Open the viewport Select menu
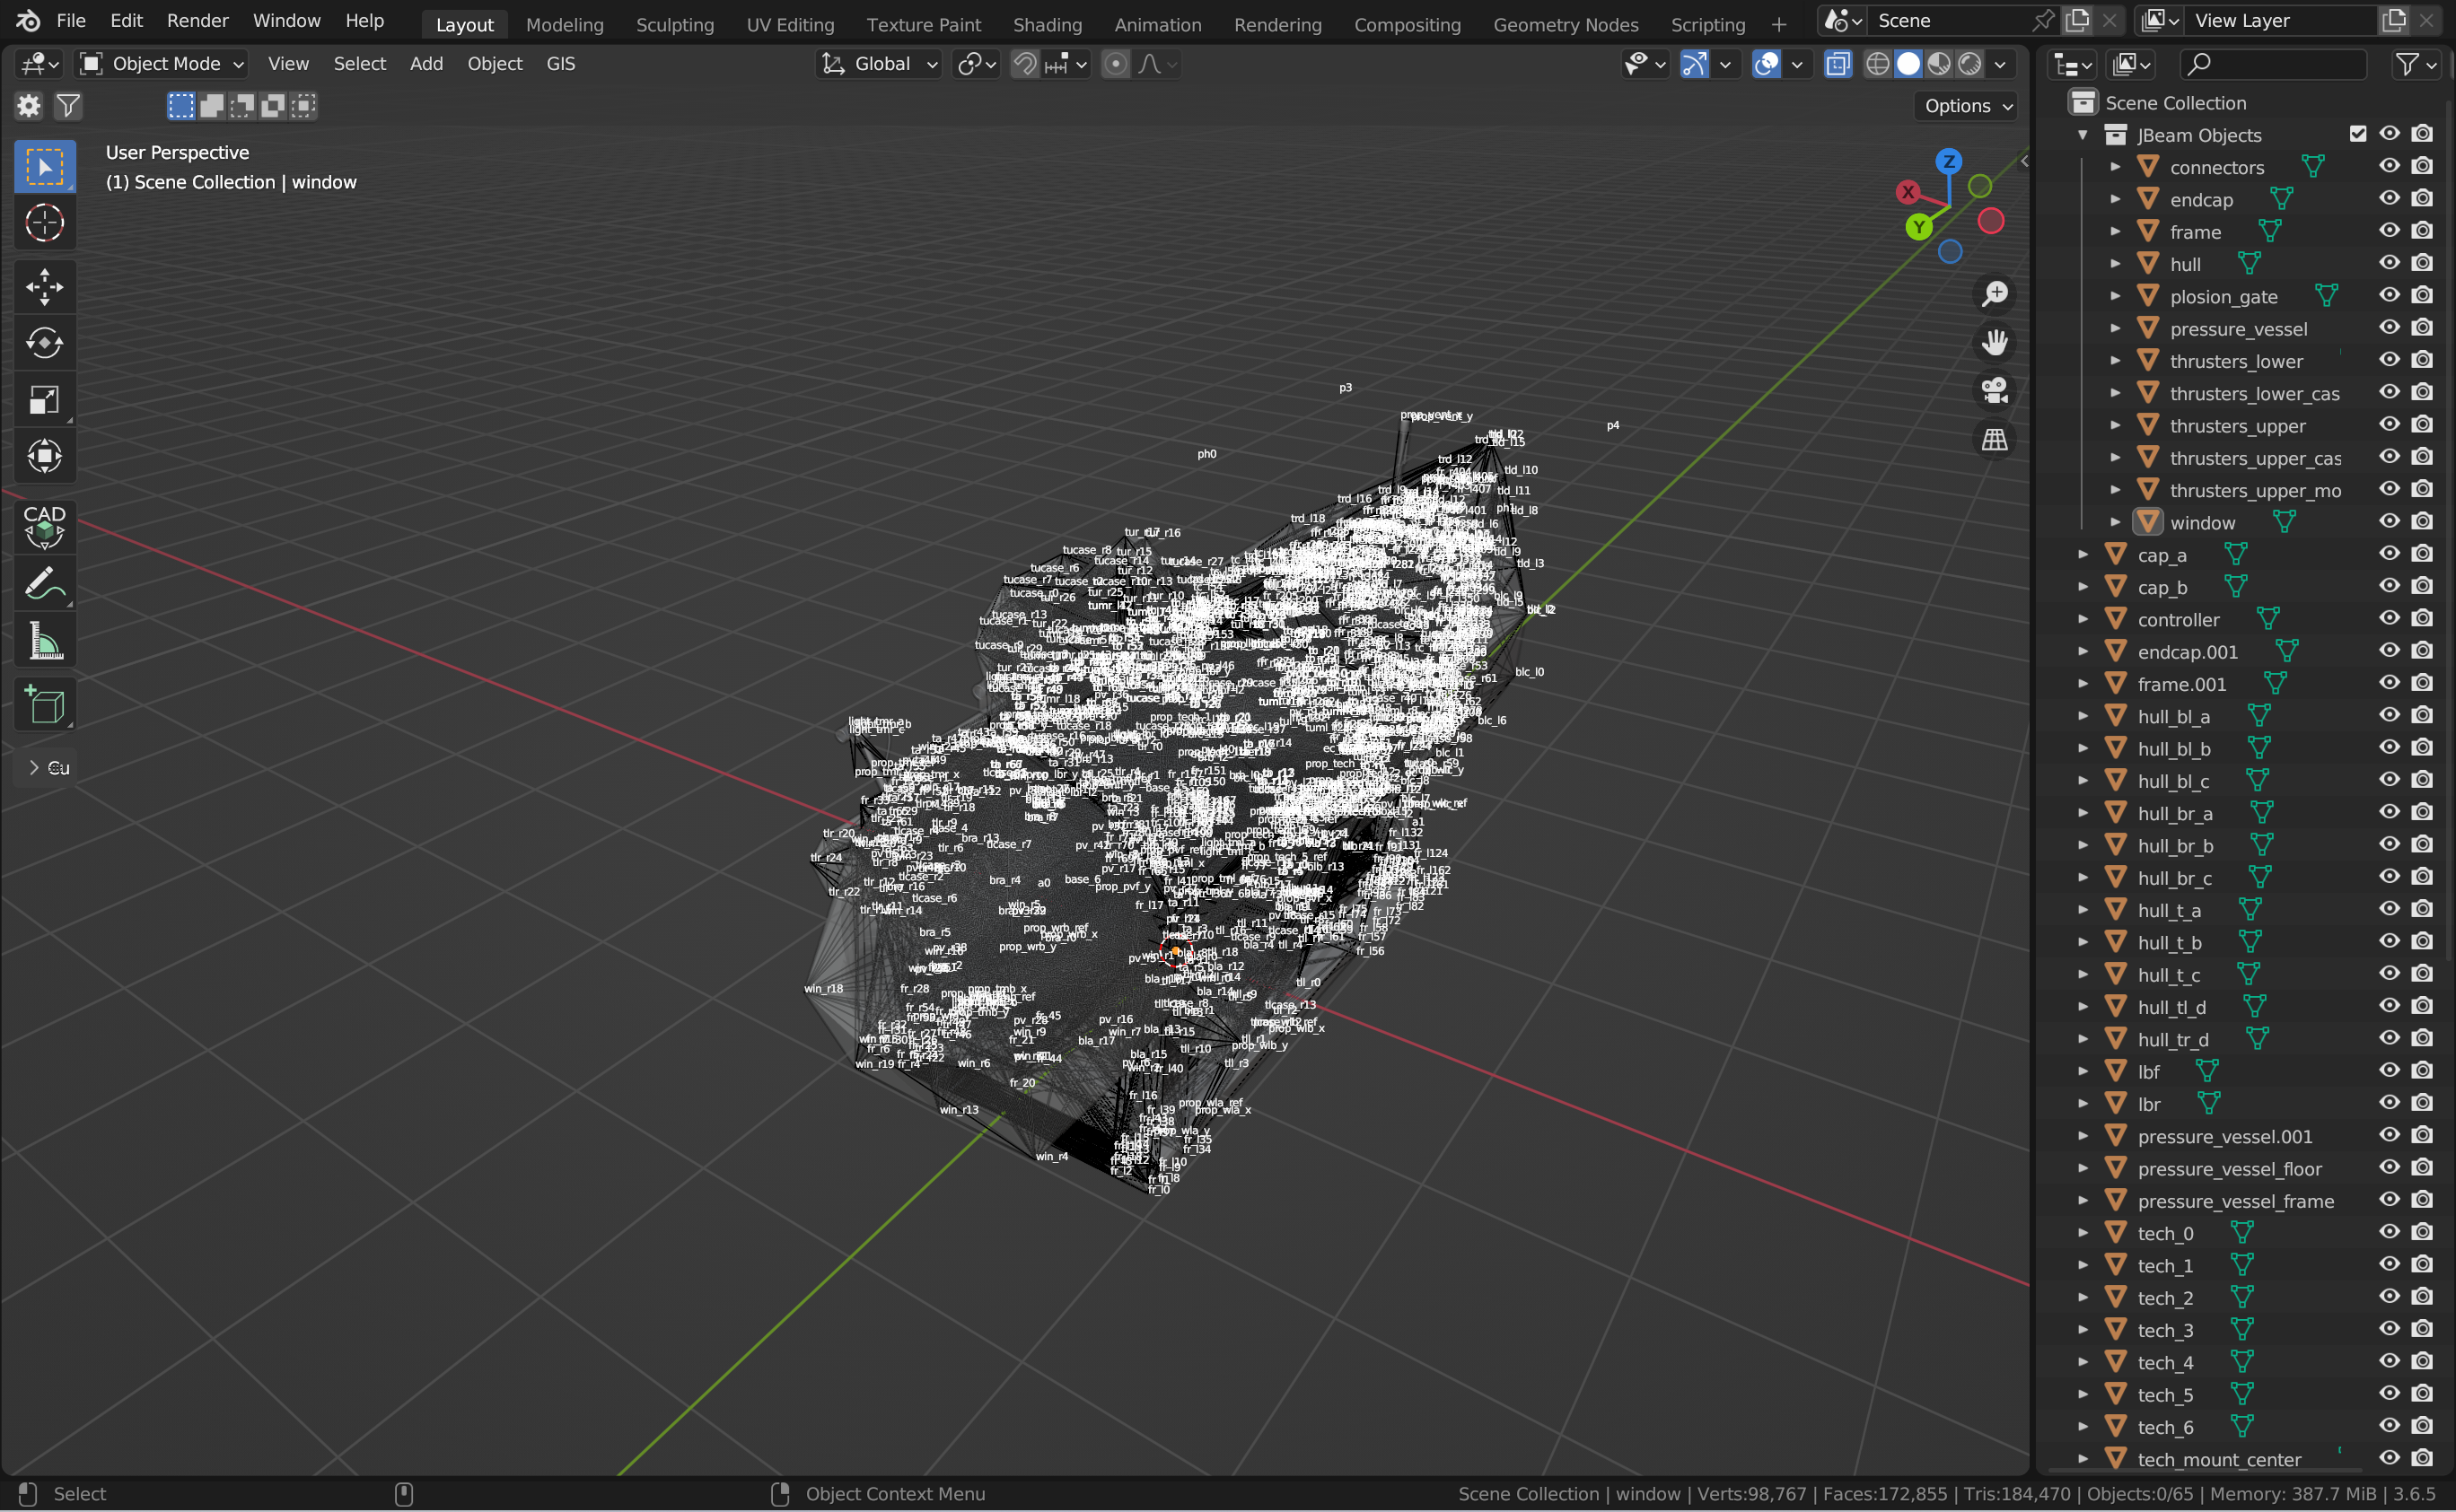2456x1512 pixels. pyautogui.click(x=359, y=64)
